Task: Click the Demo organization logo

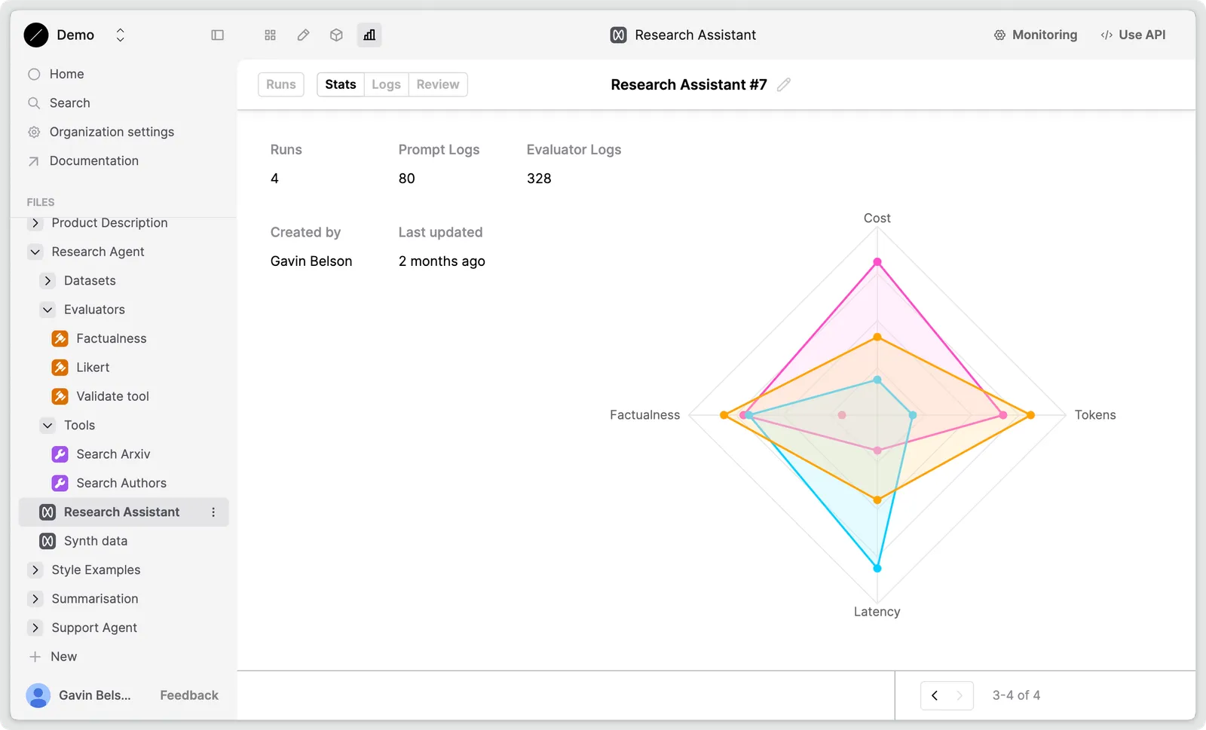Action: click(35, 35)
